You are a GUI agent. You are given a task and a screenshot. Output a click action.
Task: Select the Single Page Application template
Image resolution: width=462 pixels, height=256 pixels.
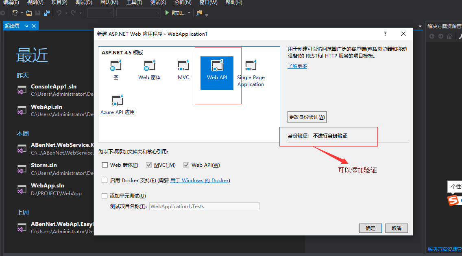point(251,73)
